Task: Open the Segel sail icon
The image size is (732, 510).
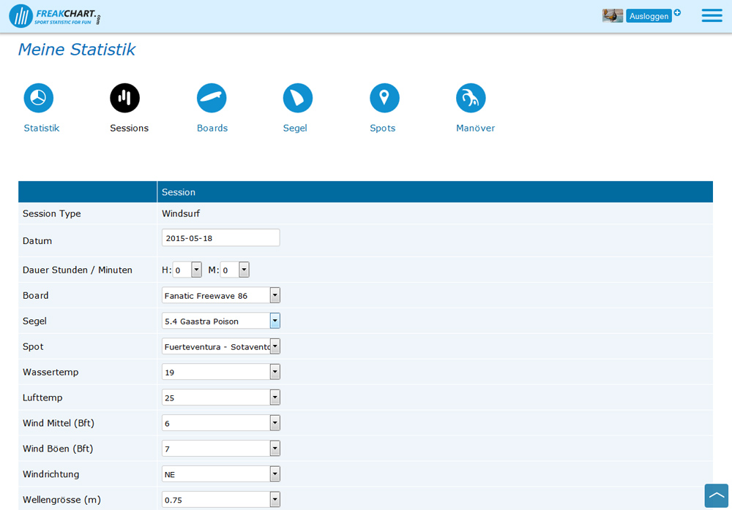Action: coord(298,98)
